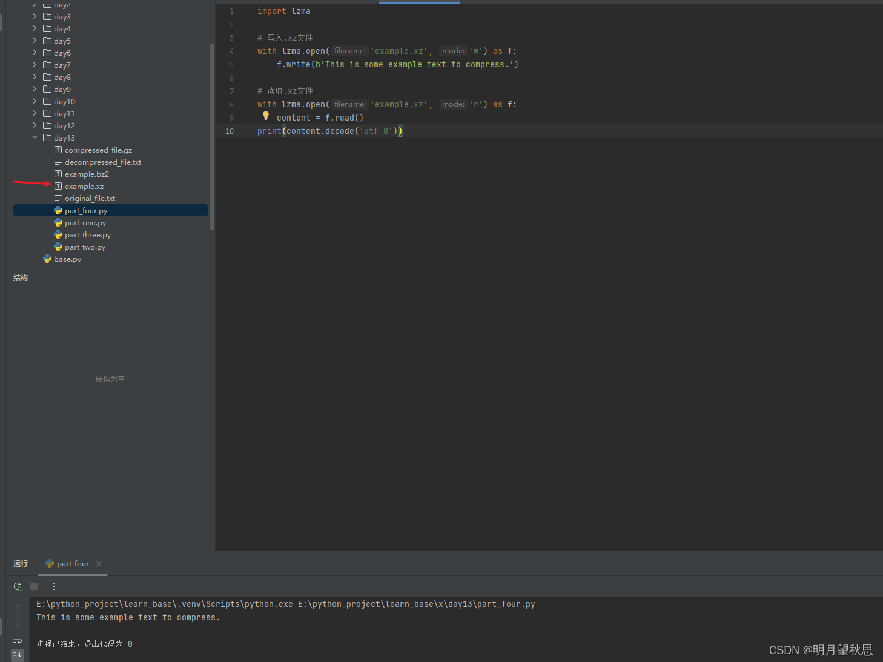Click the up-arrow in run console gutter
This screenshot has width=883, height=662.
click(x=18, y=608)
